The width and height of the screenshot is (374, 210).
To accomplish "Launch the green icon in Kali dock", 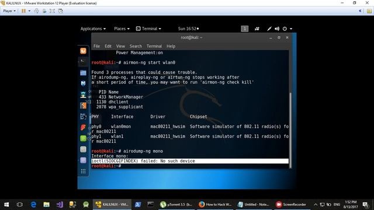I will [83, 138].
